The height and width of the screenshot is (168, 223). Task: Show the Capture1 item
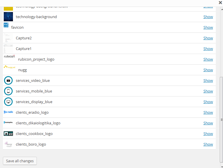[208, 49]
